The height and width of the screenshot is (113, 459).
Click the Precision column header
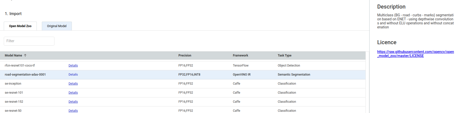coord(185,55)
